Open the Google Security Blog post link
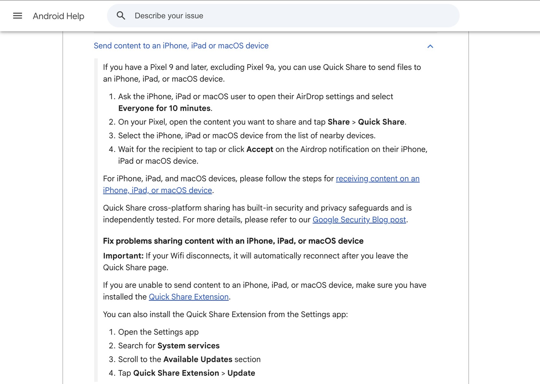540x384 pixels. (x=359, y=220)
